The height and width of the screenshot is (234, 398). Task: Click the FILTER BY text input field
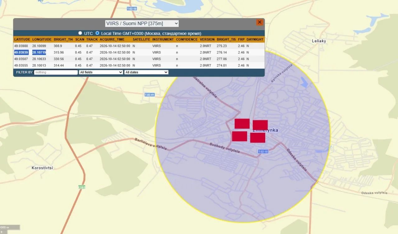pyautogui.click(x=56, y=72)
